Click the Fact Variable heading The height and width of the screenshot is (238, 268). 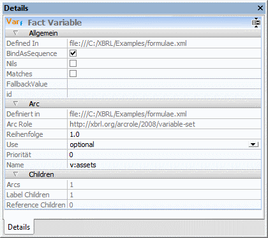[55, 22]
